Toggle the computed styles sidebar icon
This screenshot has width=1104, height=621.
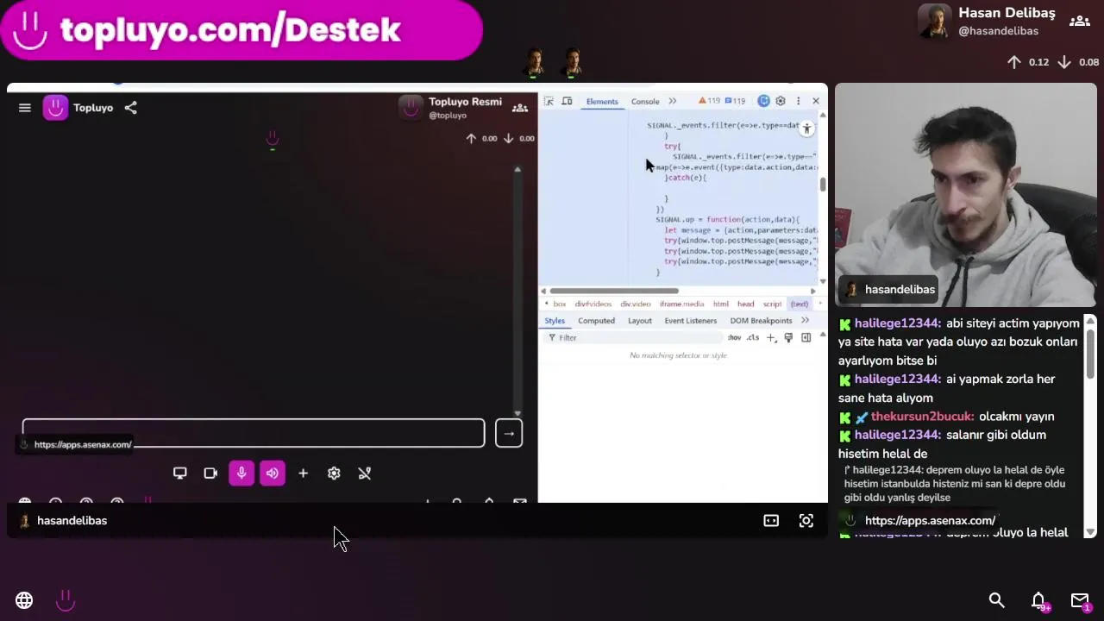pyautogui.click(x=806, y=337)
